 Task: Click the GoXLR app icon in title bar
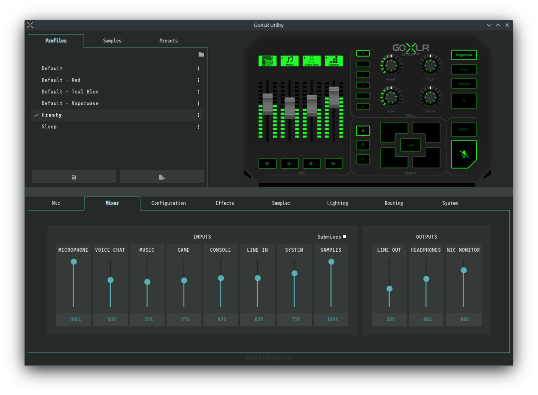point(30,25)
